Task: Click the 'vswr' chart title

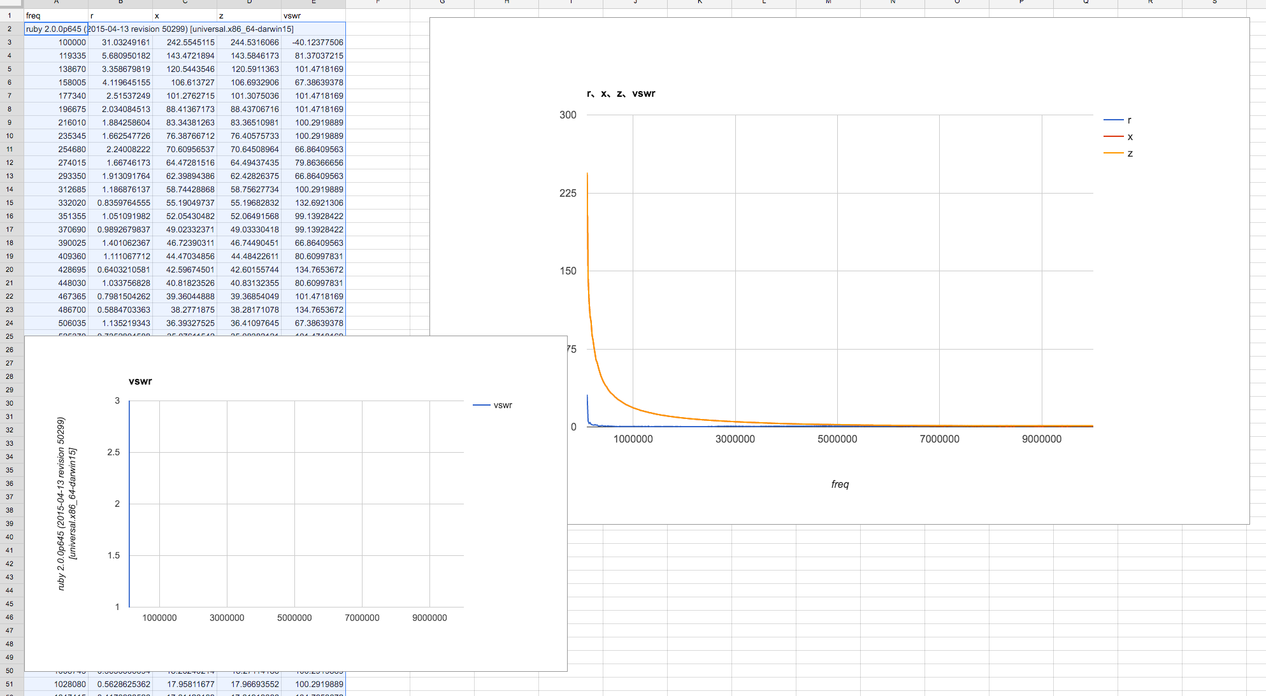Action: coord(140,381)
